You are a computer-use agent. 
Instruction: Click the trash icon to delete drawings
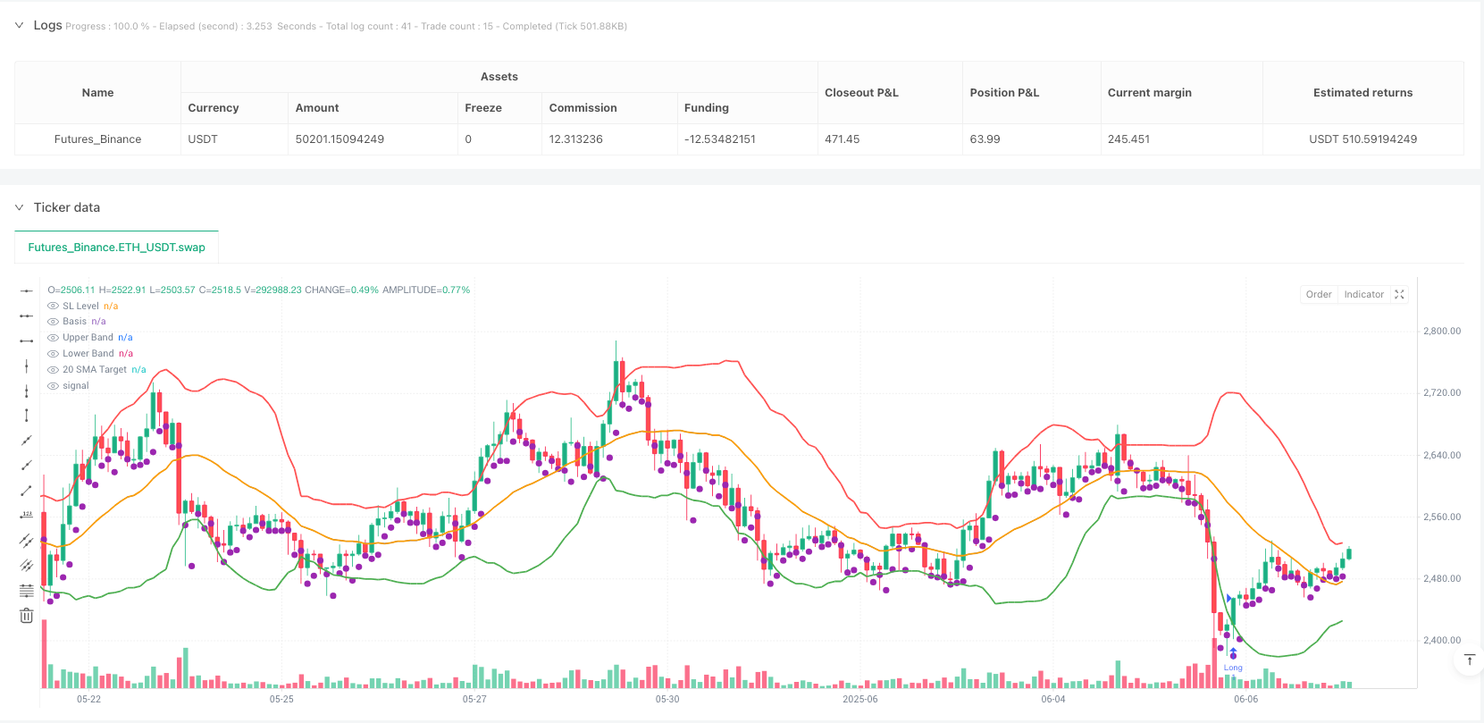[x=27, y=615]
